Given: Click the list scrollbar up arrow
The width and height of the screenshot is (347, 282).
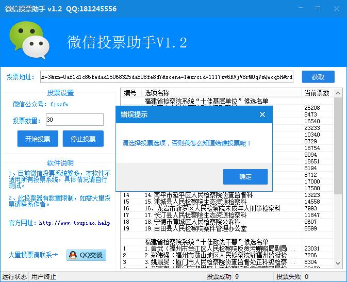Looking at the screenshot, I should point(338,93).
